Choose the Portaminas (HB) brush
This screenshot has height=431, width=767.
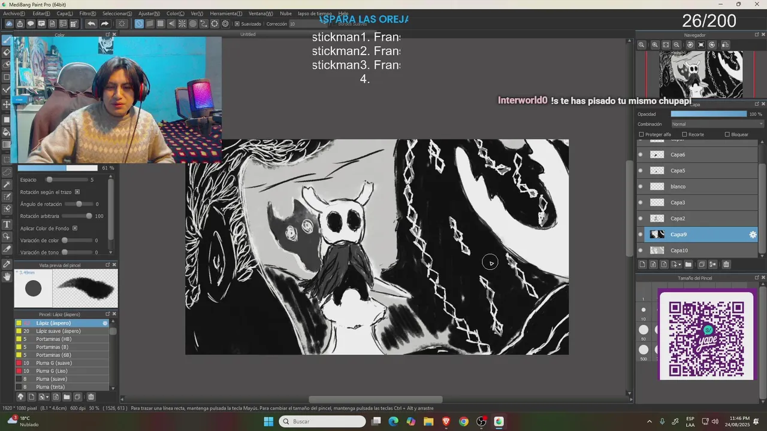(62, 339)
